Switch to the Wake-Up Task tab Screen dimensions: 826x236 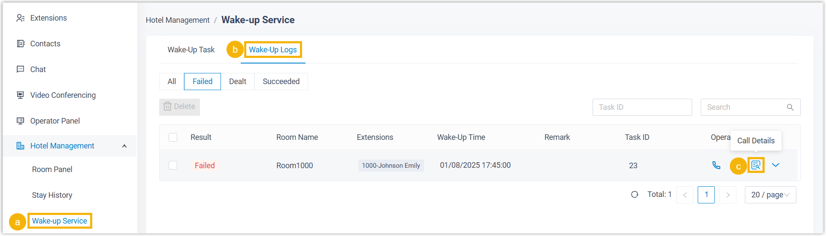(x=191, y=50)
